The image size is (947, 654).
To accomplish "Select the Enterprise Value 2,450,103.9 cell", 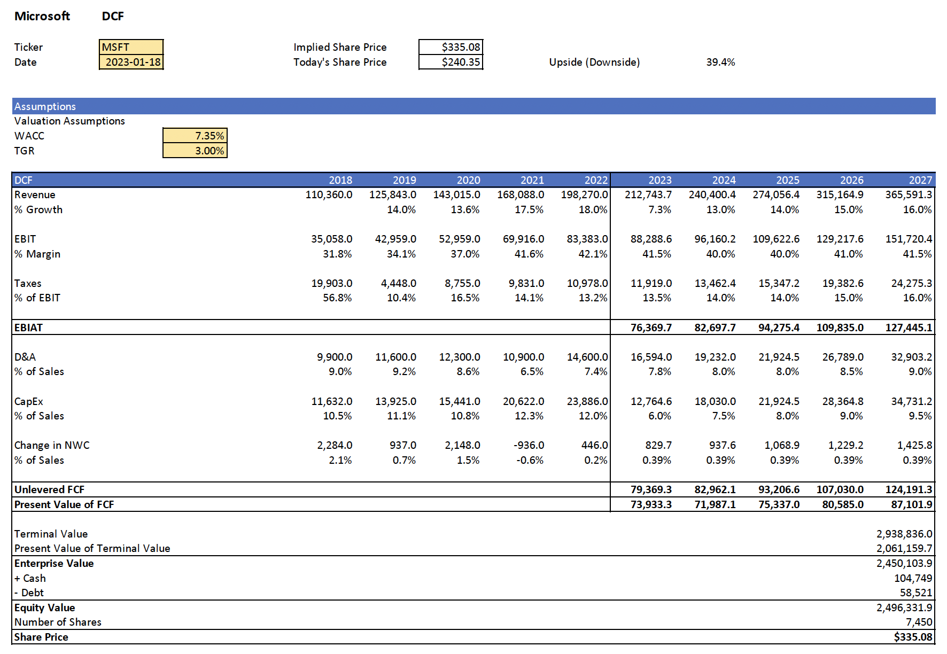I will pos(904,563).
